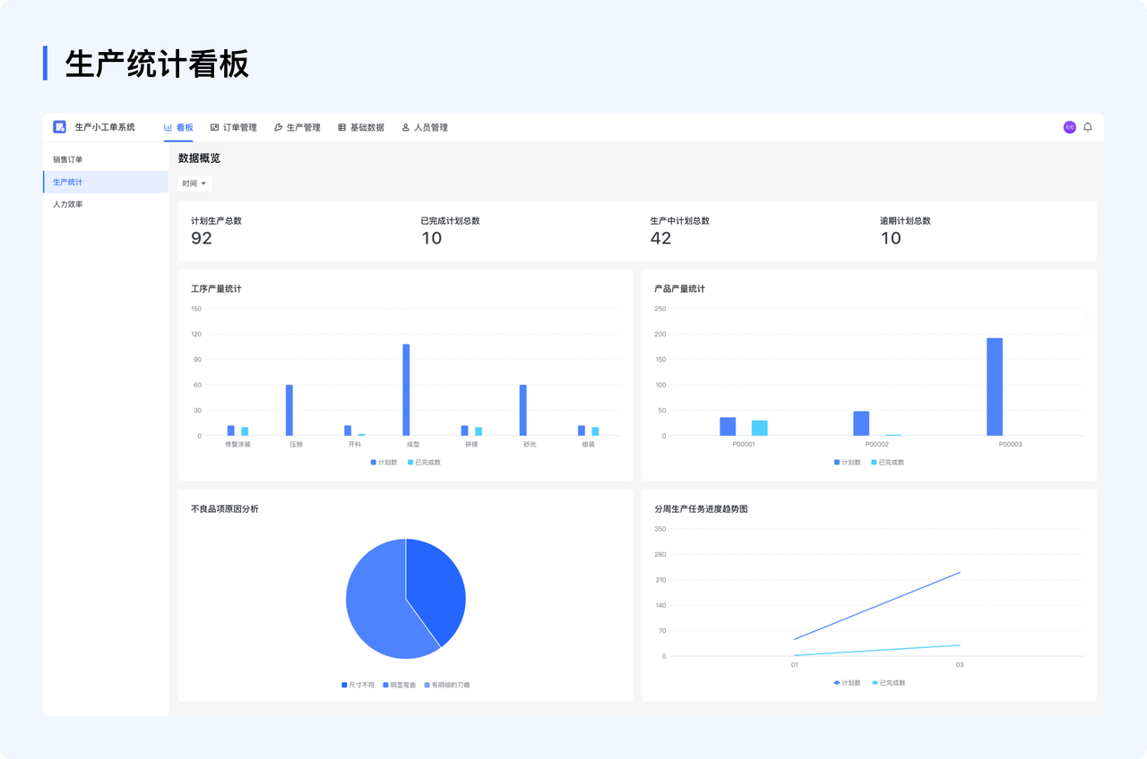
Task: Click the 03 week label on the trend chart
Action: 960,665
